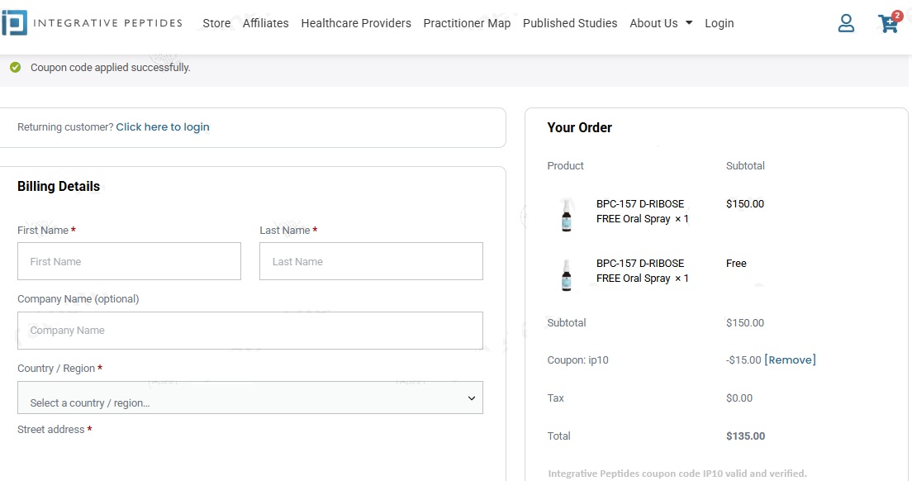Click the 'Billing Details' heading

(x=59, y=186)
